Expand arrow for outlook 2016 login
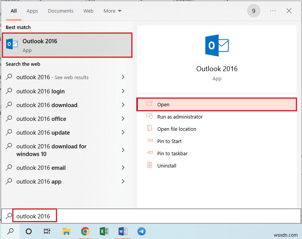302x239 pixels. [x=123, y=91]
